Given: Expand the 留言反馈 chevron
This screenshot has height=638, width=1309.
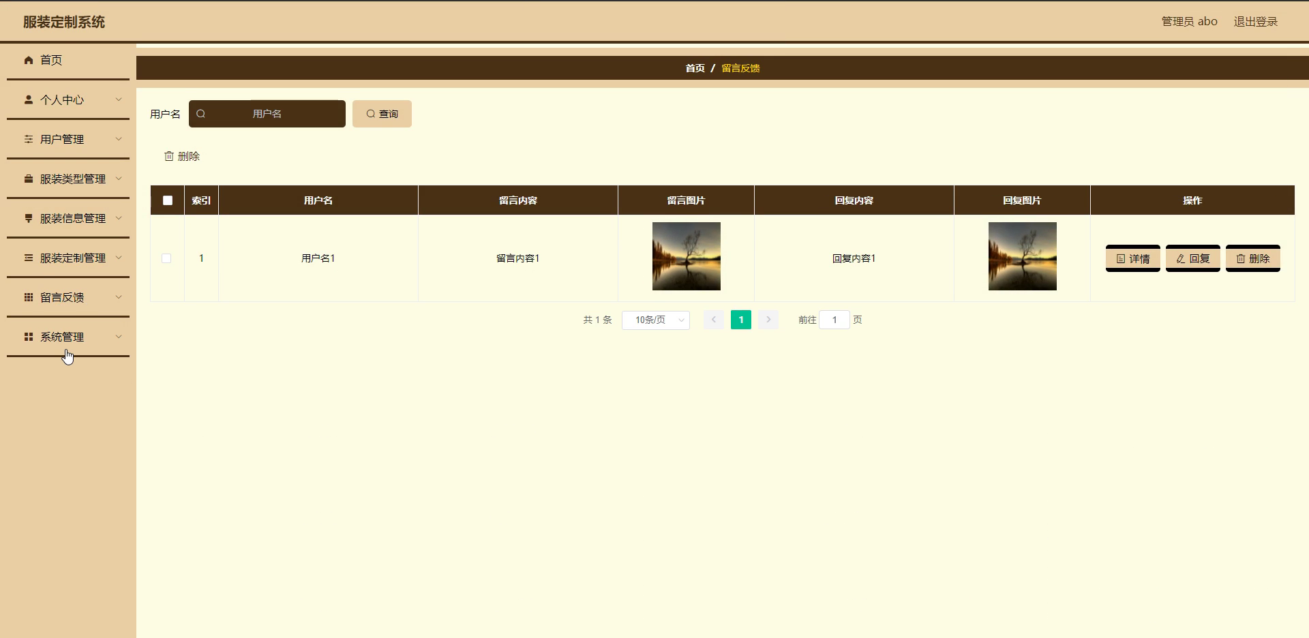Looking at the screenshot, I should pyautogui.click(x=119, y=297).
